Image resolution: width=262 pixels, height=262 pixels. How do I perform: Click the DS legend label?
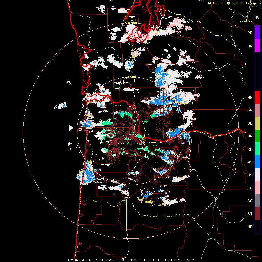pos(250,175)
